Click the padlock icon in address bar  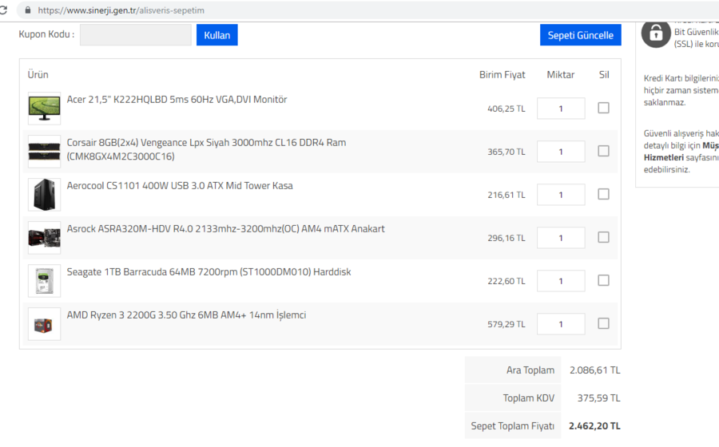coord(27,10)
